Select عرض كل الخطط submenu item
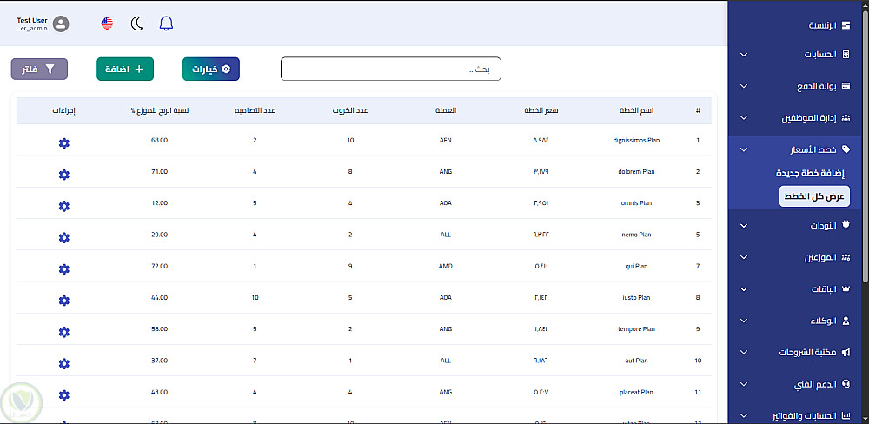 815,197
